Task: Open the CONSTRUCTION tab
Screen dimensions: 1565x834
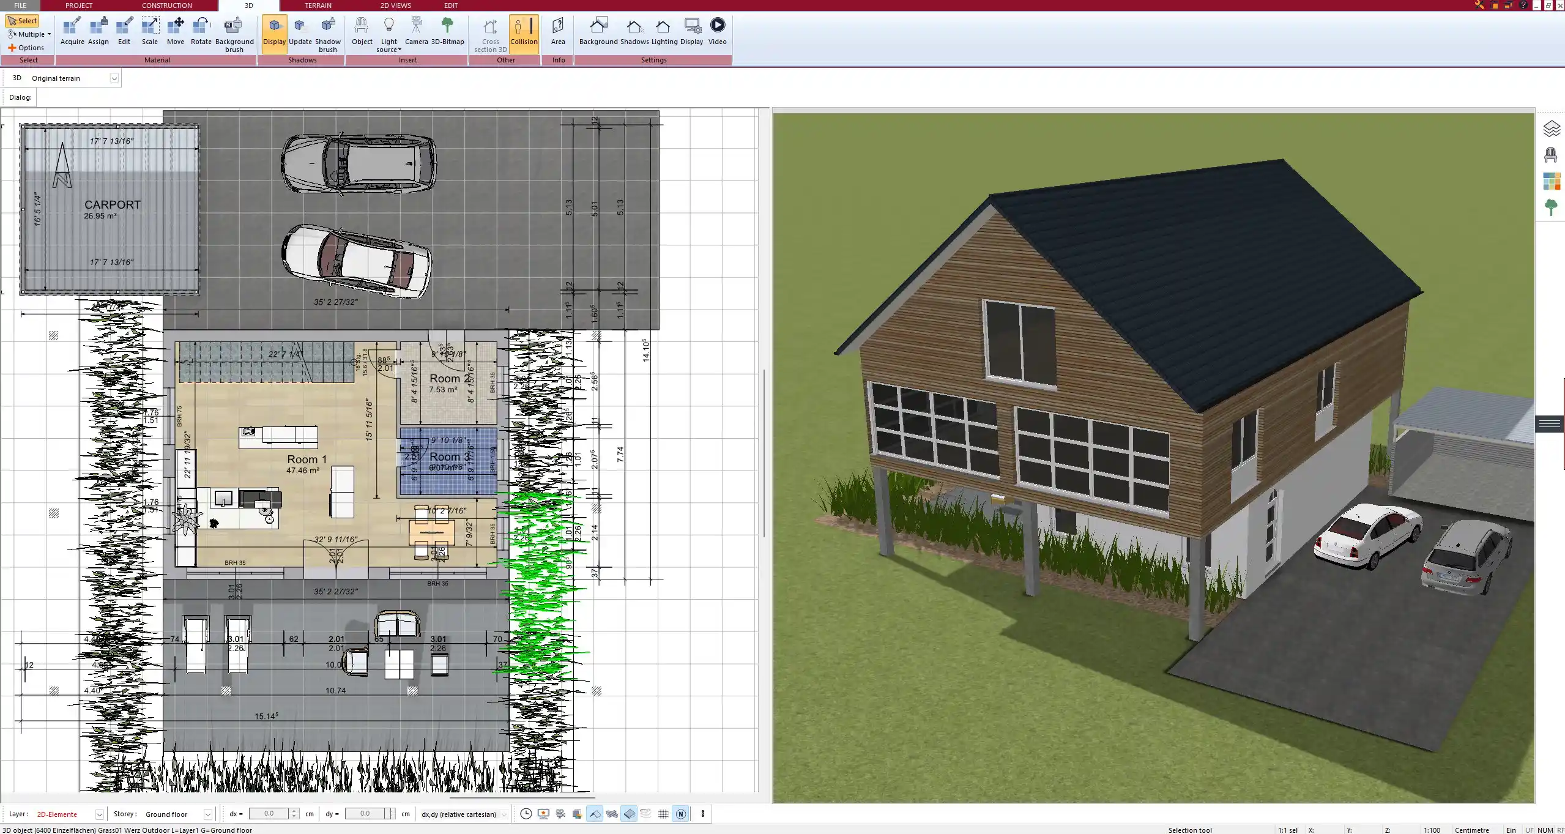Action: pos(167,6)
